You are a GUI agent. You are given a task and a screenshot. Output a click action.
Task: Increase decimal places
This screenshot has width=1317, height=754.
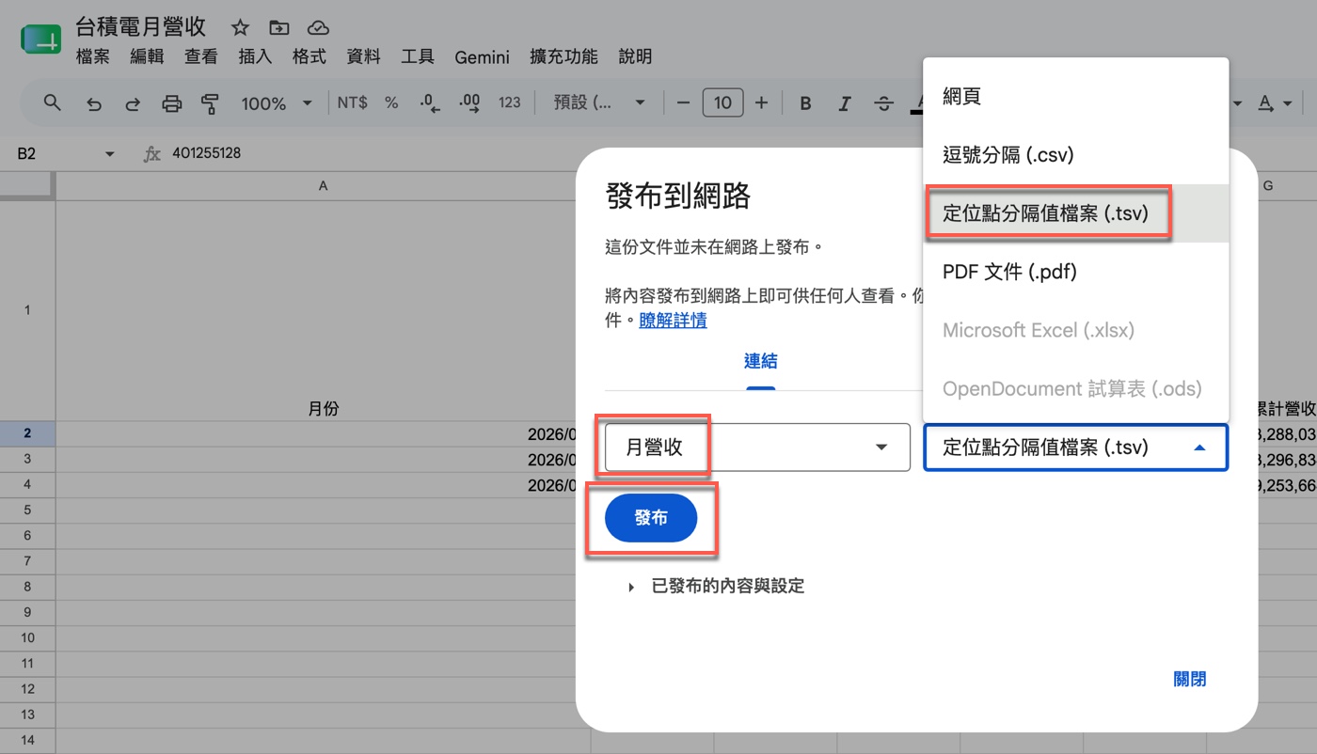click(468, 103)
